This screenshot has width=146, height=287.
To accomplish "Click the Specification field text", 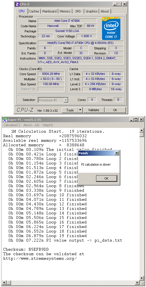I will [81, 43].
